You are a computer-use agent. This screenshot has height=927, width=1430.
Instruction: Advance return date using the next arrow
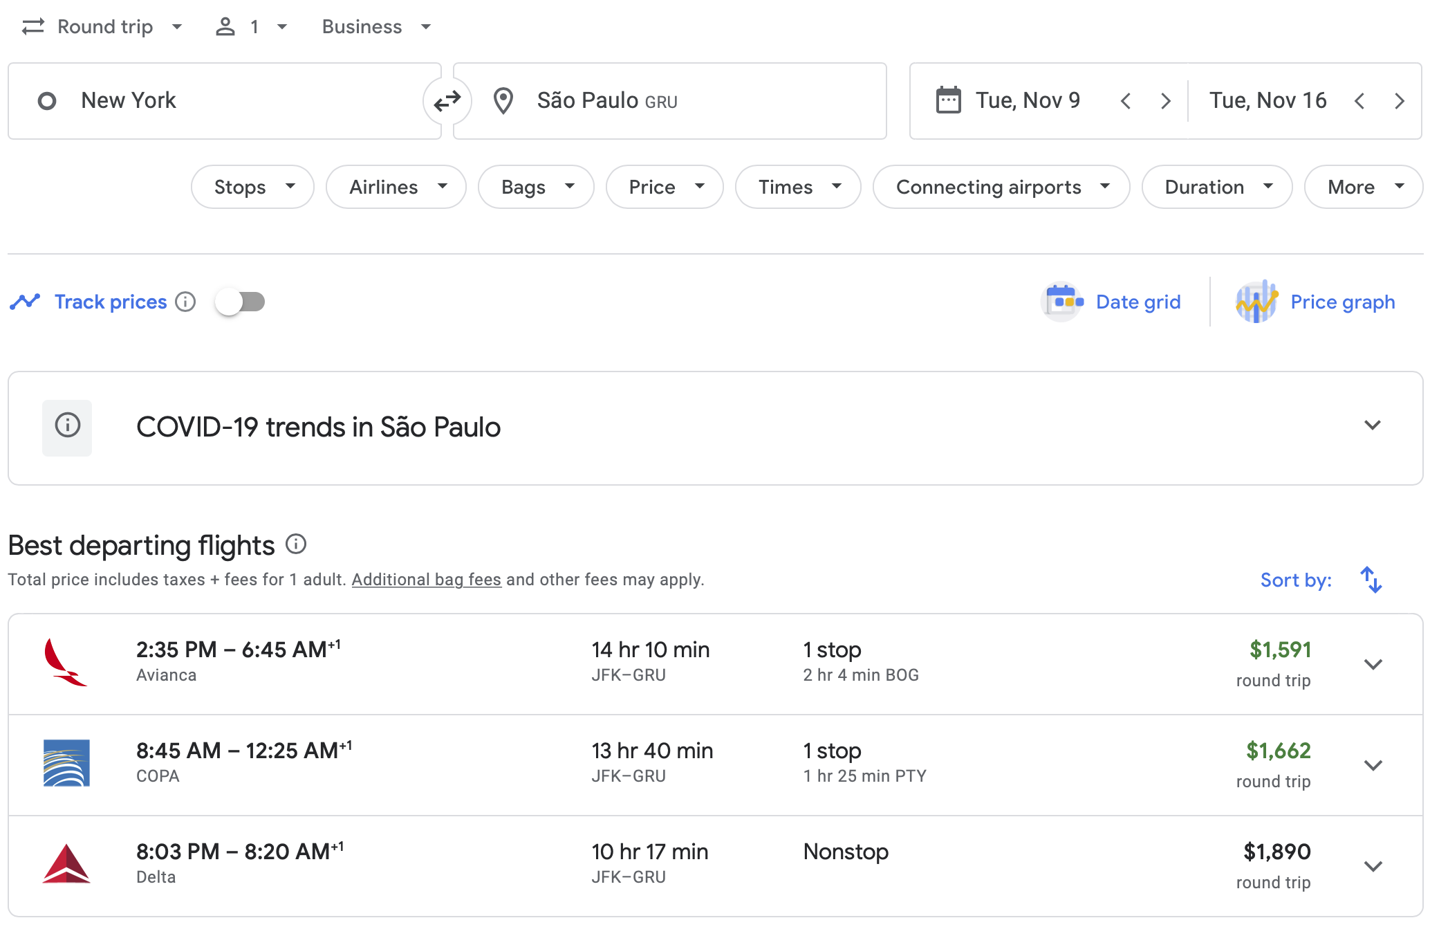(1399, 101)
